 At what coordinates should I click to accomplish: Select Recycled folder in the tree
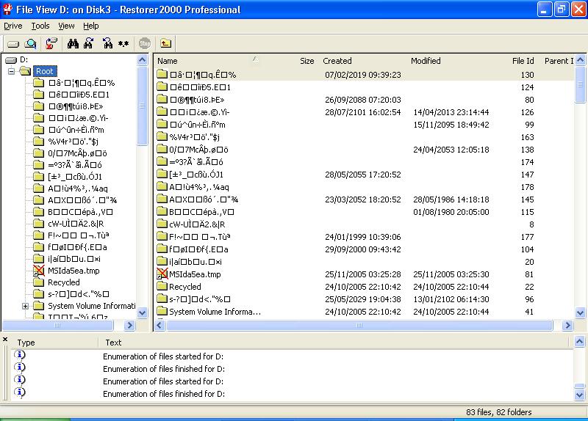[x=64, y=282]
